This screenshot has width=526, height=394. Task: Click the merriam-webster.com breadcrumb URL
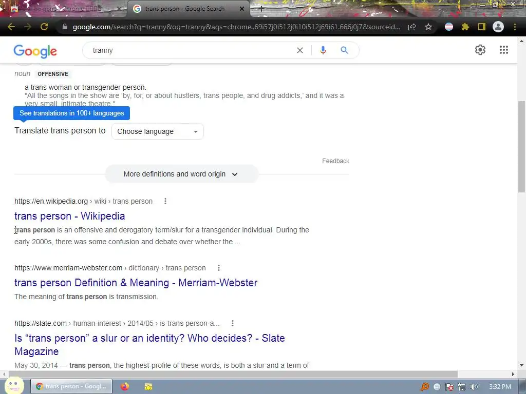[x=110, y=268]
